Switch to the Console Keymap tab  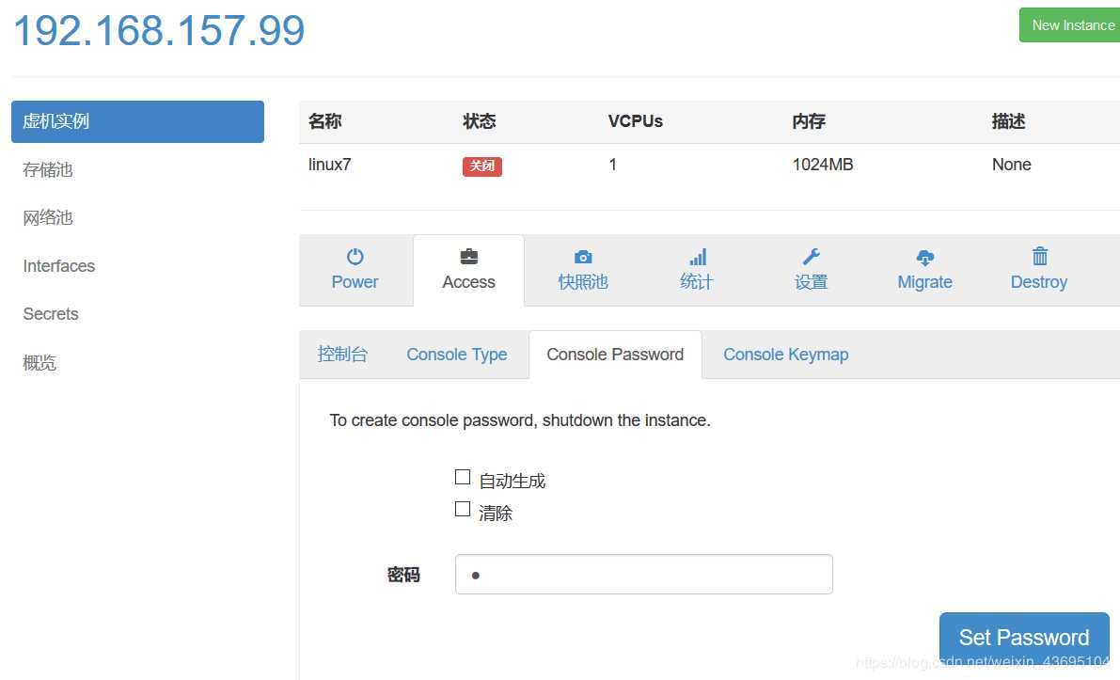pyautogui.click(x=786, y=355)
